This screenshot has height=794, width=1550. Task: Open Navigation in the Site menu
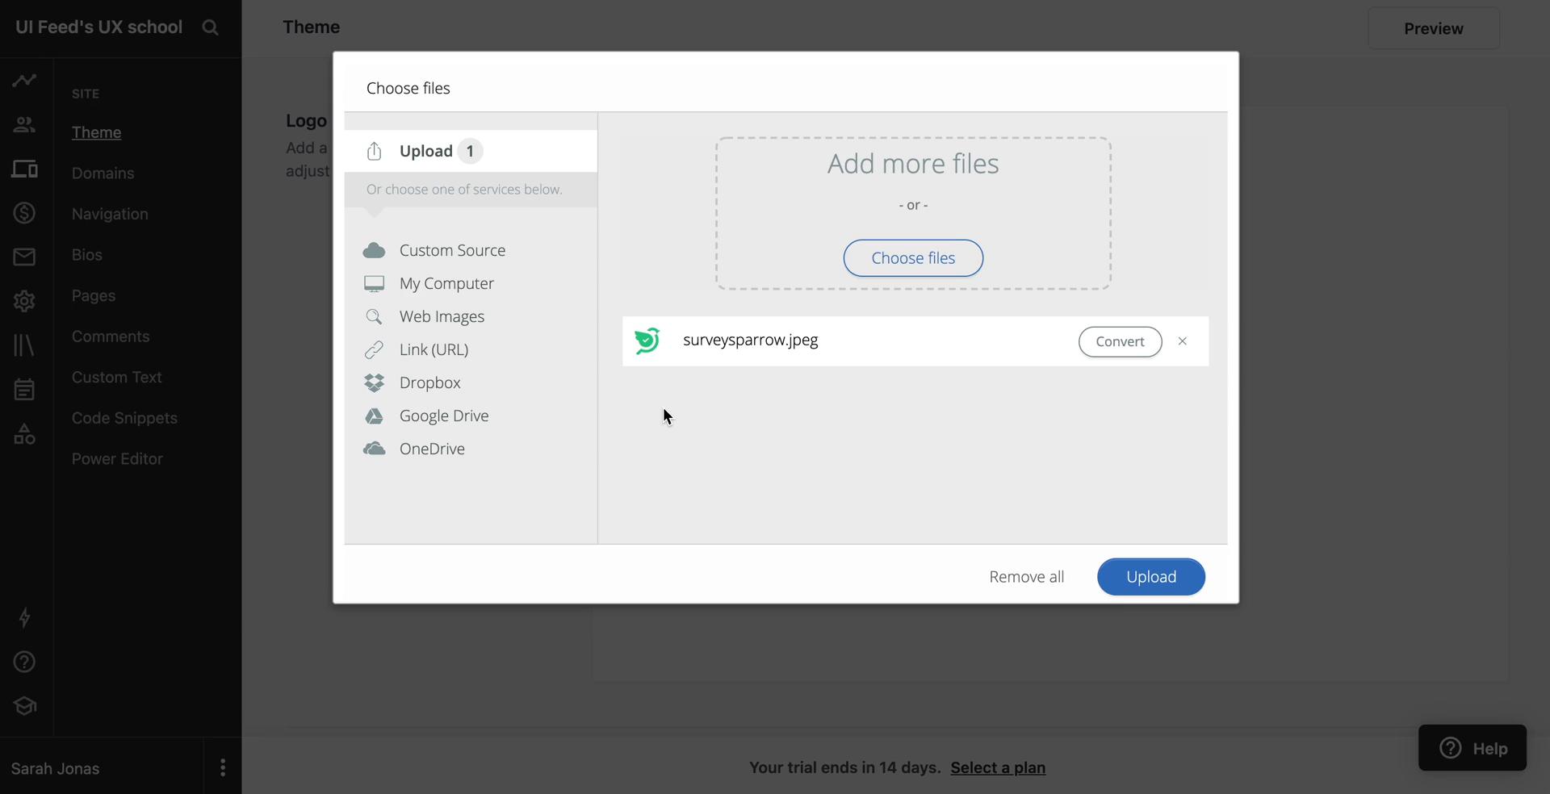tap(110, 214)
